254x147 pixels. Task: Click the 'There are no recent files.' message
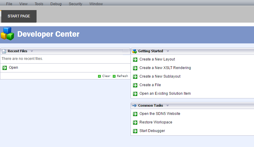(22, 59)
